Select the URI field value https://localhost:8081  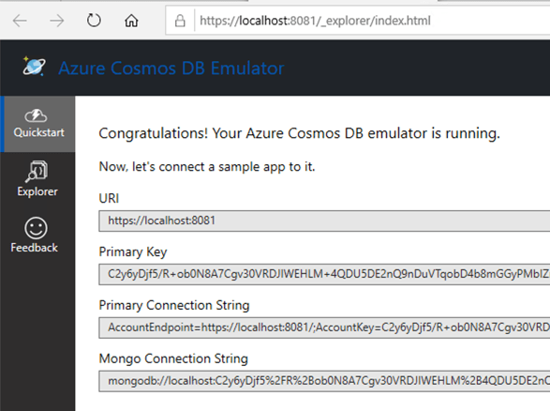coord(324,221)
